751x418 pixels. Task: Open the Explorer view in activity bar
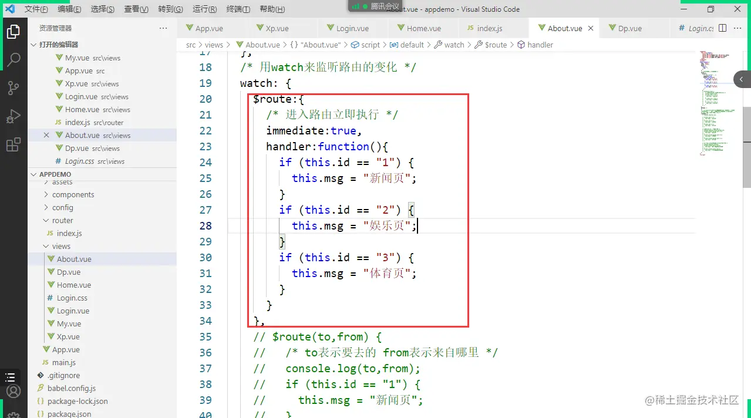click(13, 32)
